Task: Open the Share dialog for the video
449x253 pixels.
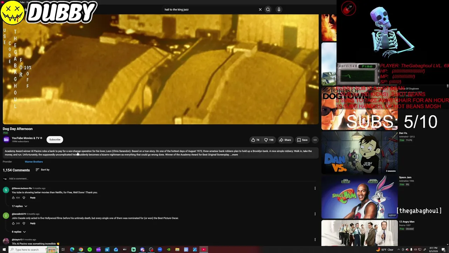Action: 285,140
